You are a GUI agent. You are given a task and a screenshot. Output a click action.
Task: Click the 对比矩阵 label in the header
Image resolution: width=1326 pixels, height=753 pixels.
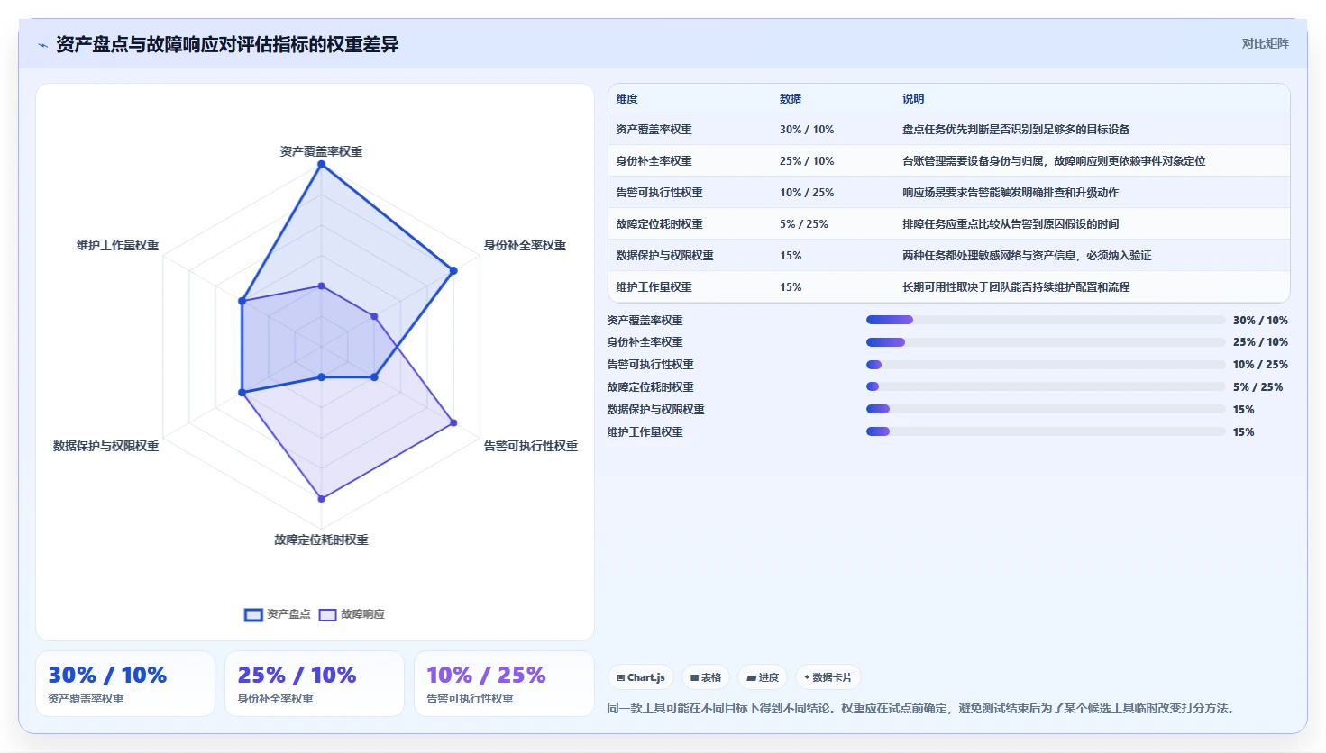(1265, 43)
